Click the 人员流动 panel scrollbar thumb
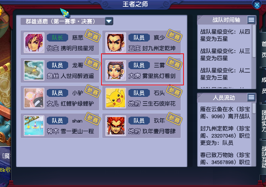Image resolution: width=266 pixels, height=187 pixels. (254, 108)
